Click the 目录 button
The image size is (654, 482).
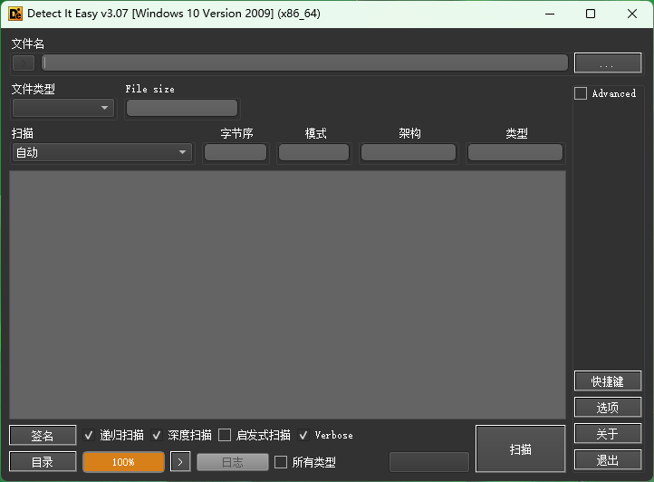[43, 462]
